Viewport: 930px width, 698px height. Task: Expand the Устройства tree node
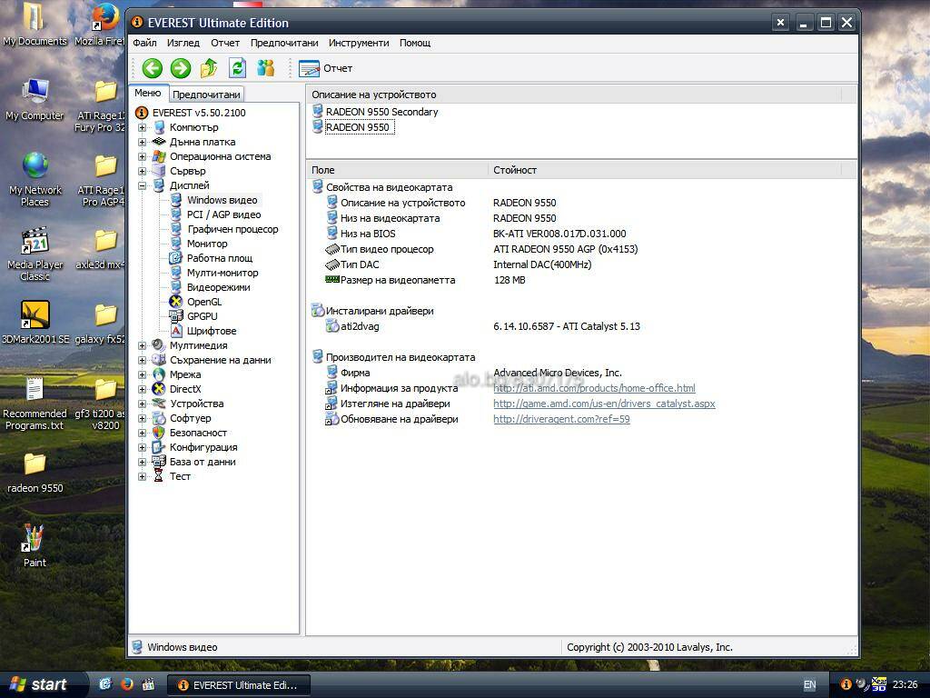tap(143, 404)
